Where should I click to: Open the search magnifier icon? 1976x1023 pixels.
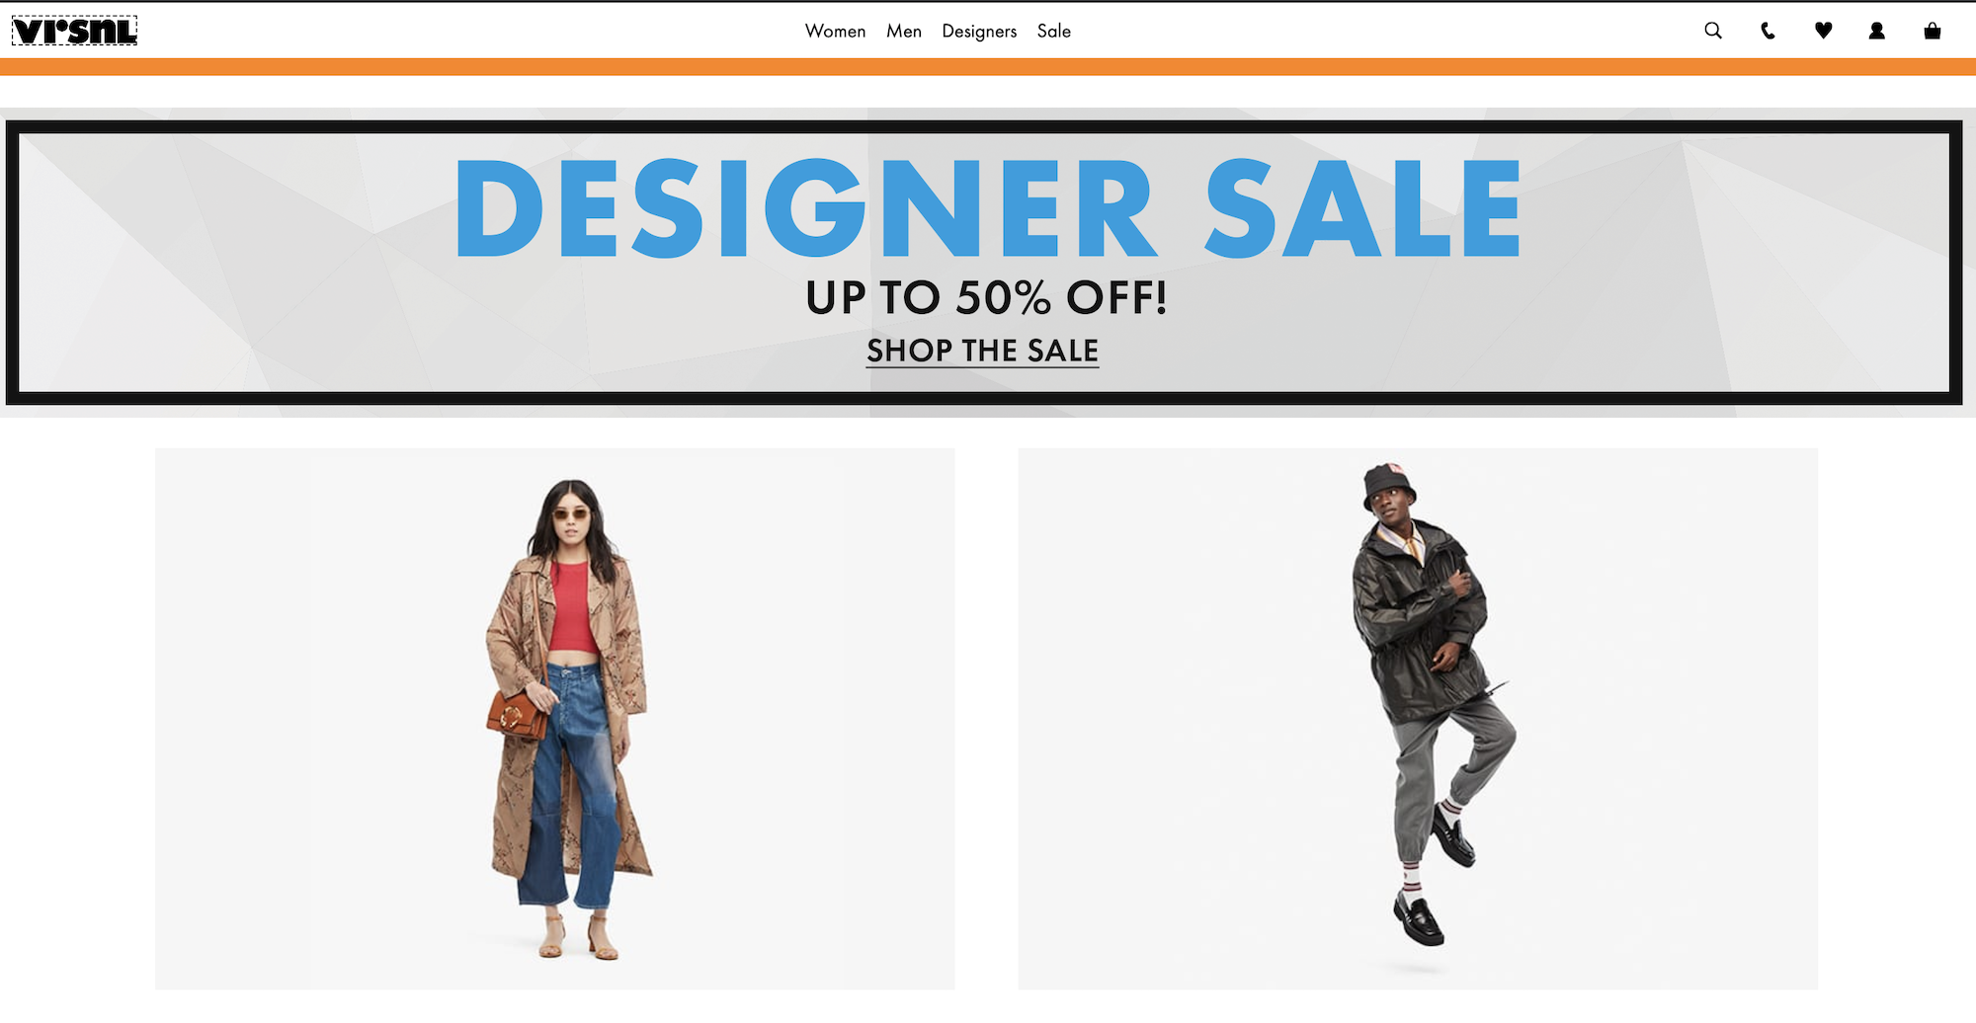pos(1713,31)
